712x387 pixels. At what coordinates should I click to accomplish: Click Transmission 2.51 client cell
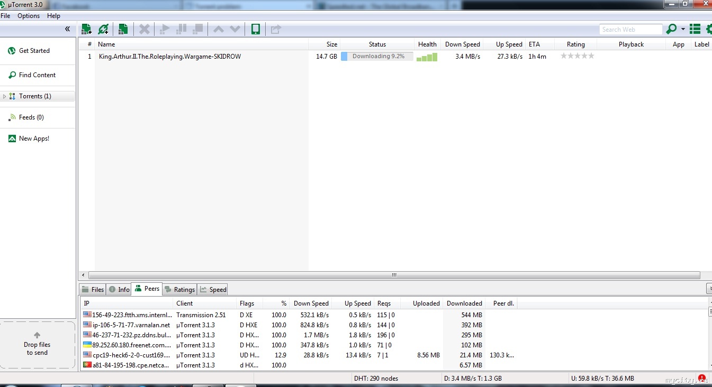[201, 315]
